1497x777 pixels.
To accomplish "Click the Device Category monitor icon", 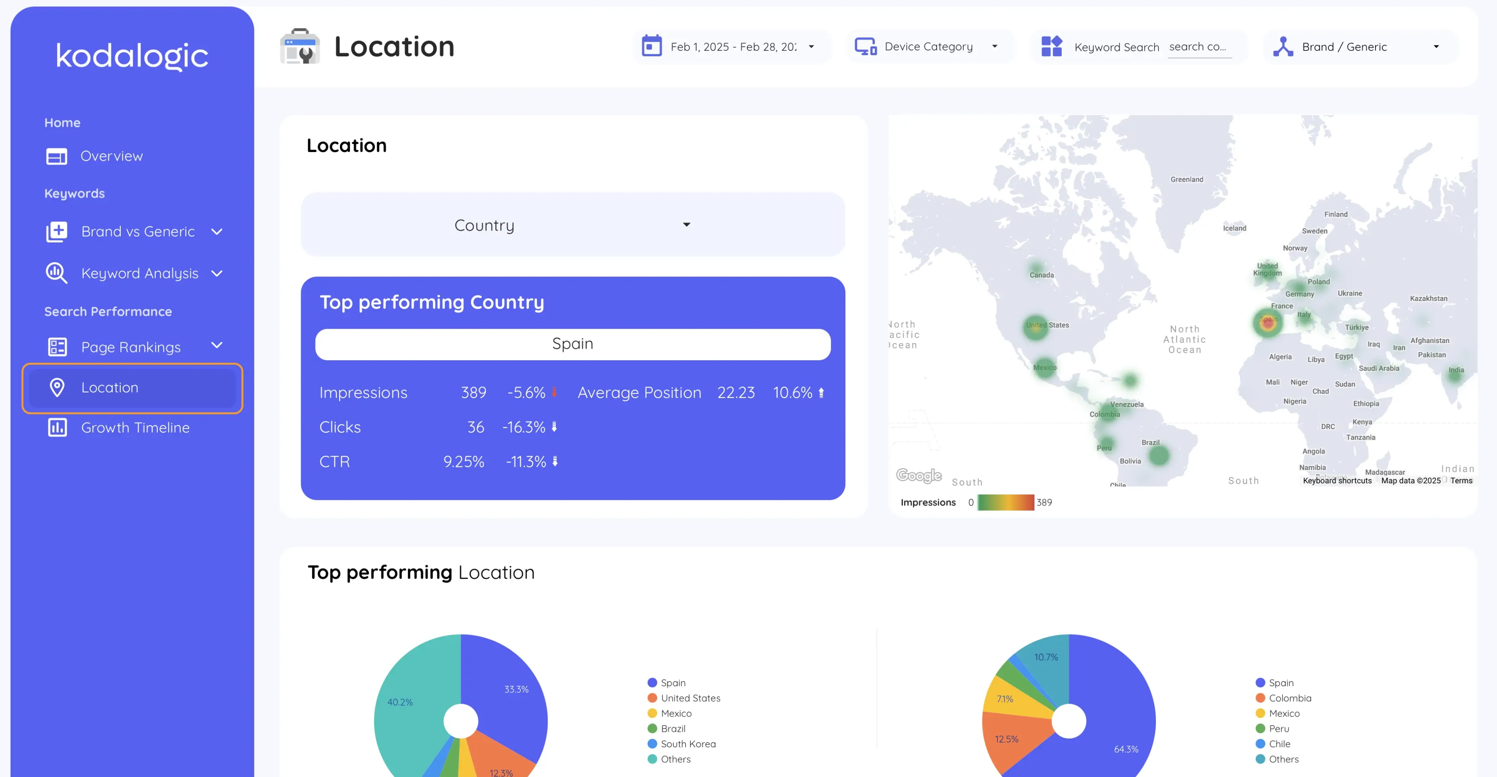I will (865, 46).
